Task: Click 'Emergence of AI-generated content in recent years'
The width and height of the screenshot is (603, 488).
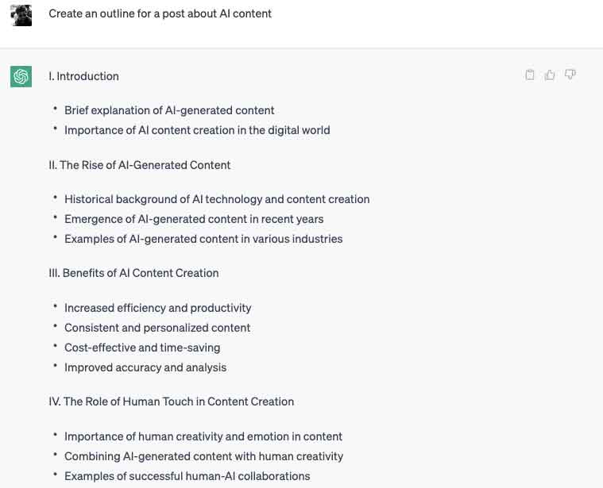Action: point(194,219)
